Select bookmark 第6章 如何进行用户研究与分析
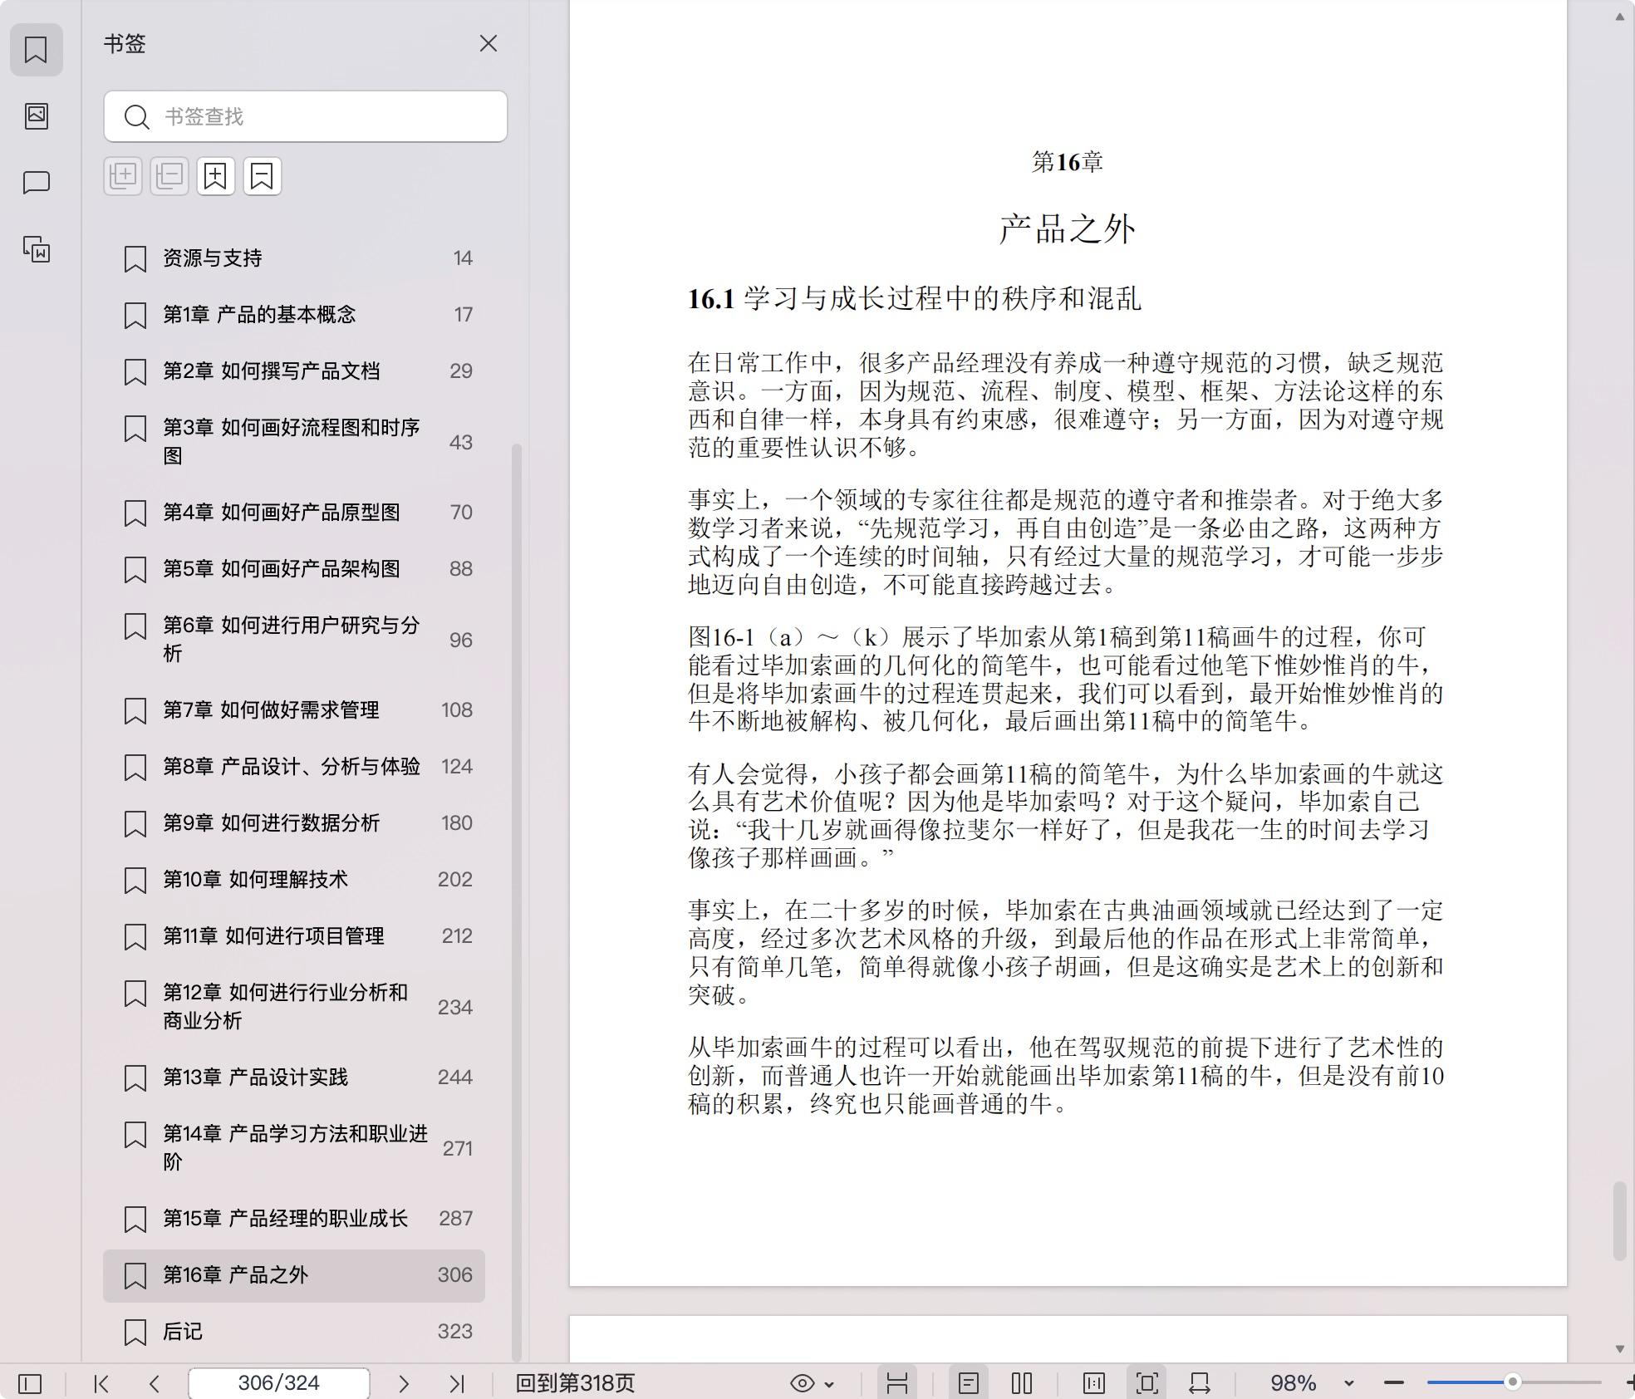The height and width of the screenshot is (1399, 1635). [x=294, y=640]
